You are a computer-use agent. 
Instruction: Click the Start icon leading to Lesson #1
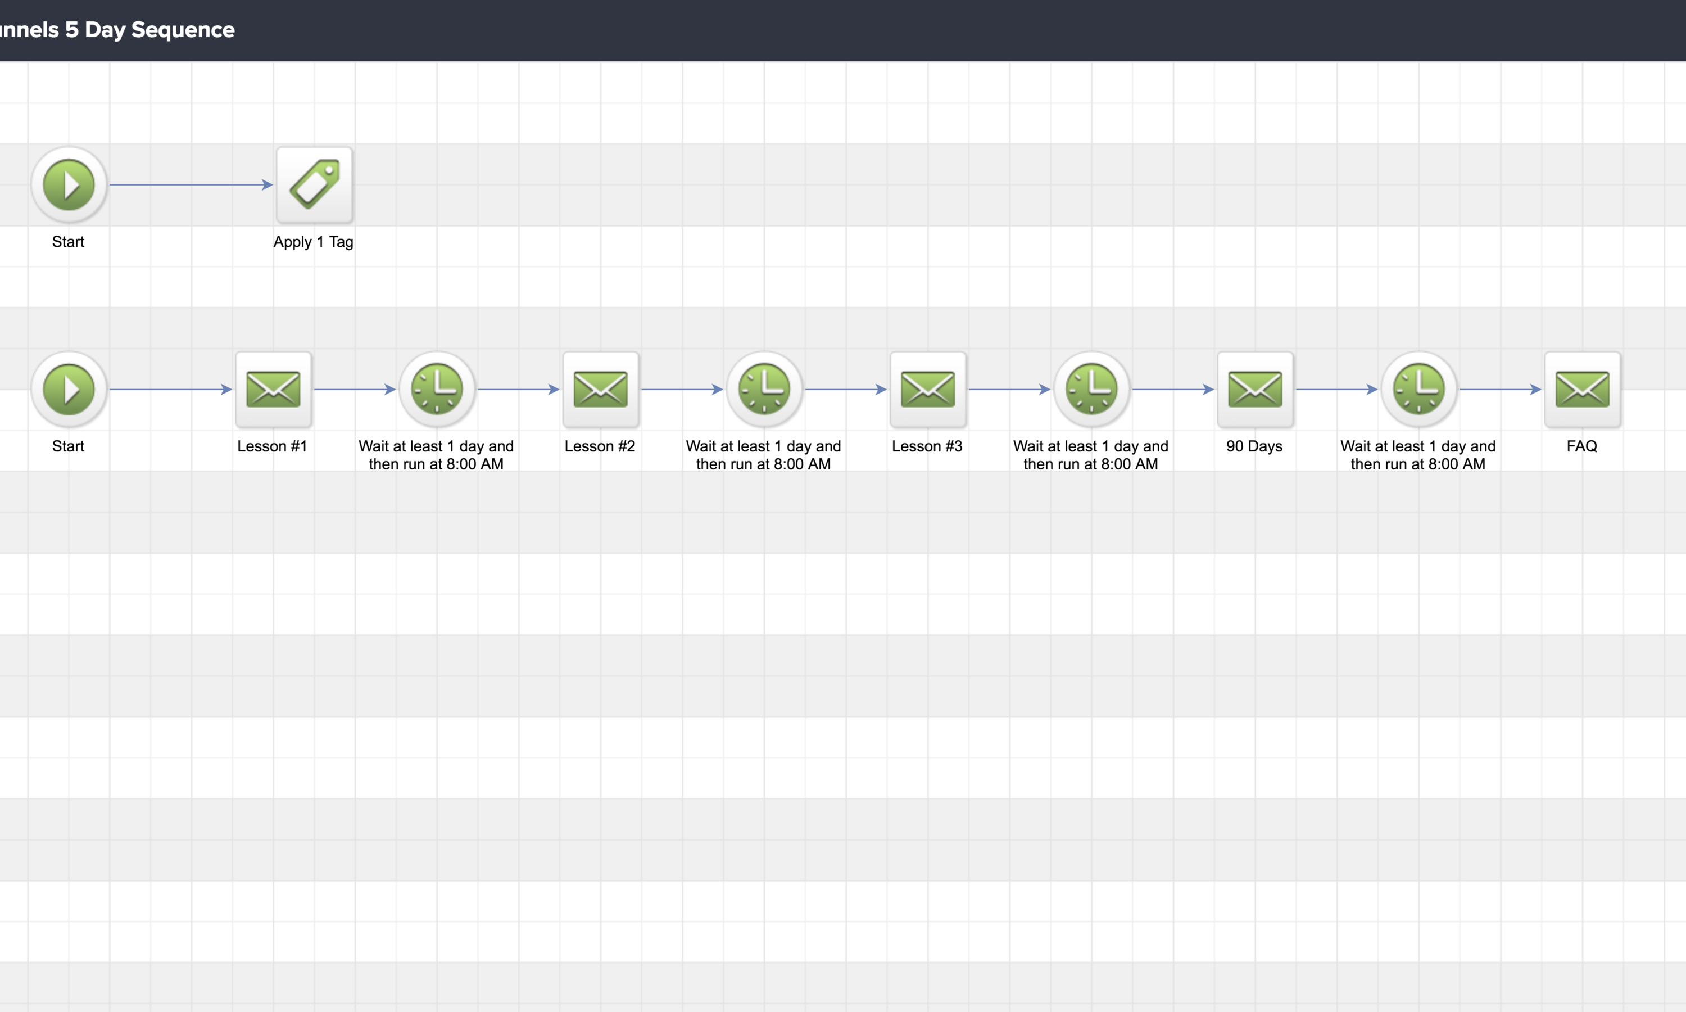(69, 390)
